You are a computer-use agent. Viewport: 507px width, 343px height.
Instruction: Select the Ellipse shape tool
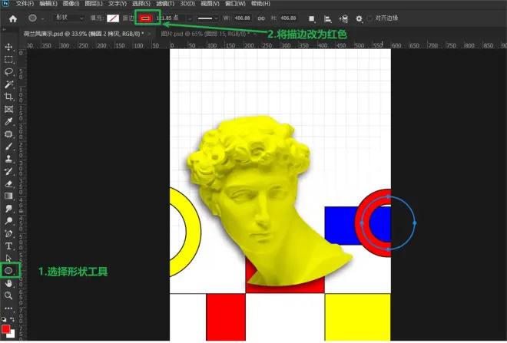tap(8, 271)
